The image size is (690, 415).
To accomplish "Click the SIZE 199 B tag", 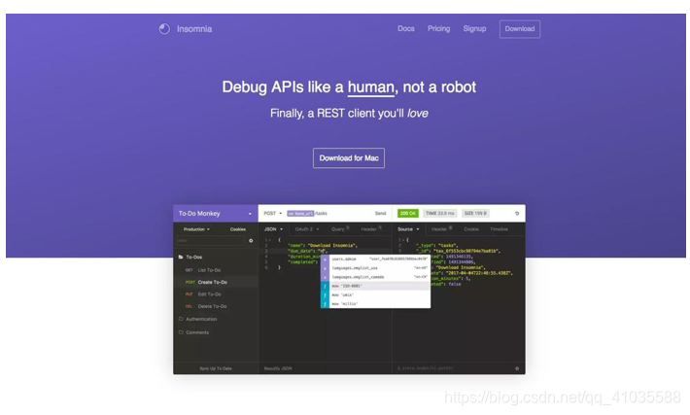I will tap(475, 214).
